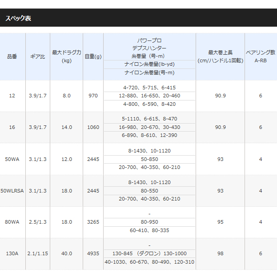Click weight value 1060

coord(93,127)
